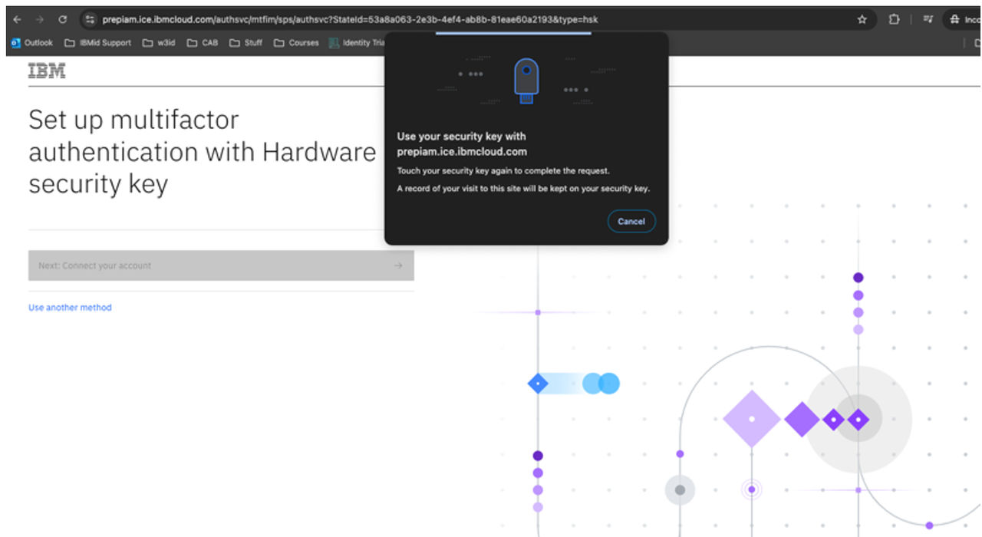Bookmark this page with the star icon

[862, 19]
